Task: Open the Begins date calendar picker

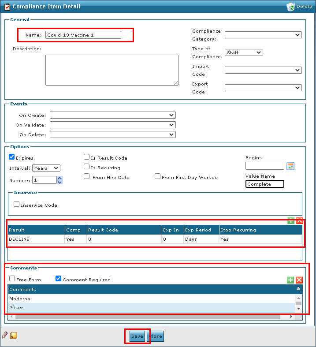Action: click(x=290, y=166)
